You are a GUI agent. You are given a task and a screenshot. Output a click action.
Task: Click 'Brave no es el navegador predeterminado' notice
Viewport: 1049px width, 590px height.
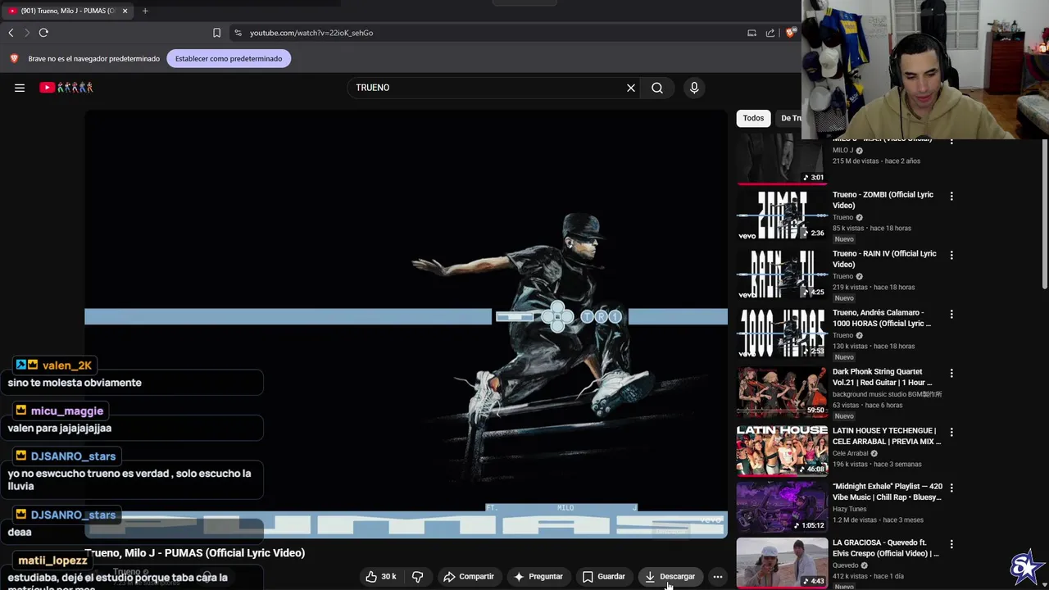point(94,59)
